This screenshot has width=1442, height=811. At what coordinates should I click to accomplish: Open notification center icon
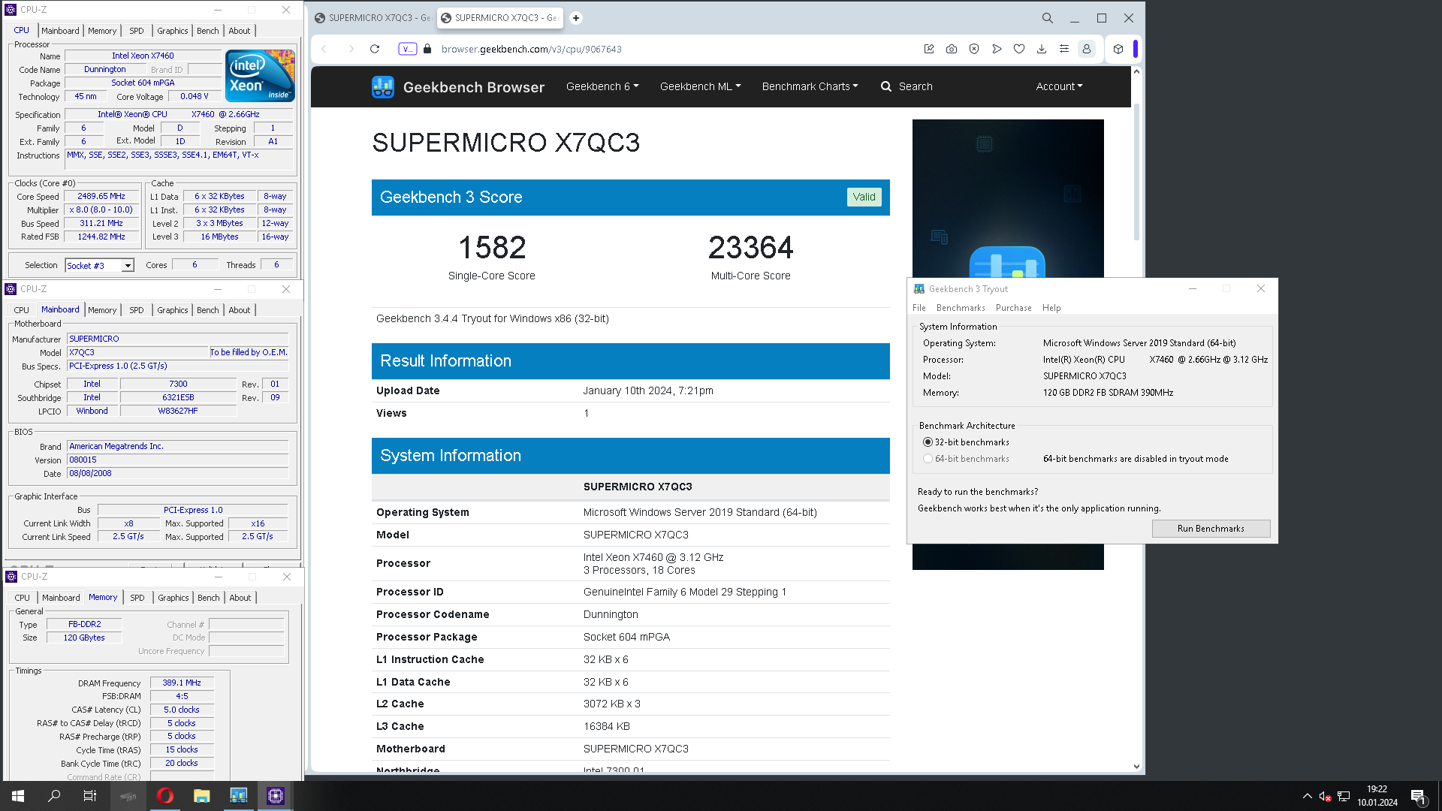(x=1418, y=796)
